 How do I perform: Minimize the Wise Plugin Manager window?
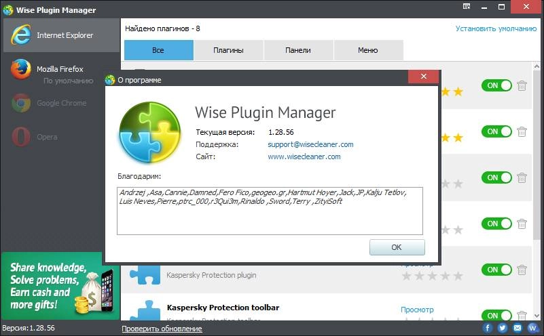pyautogui.click(x=484, y=7)
